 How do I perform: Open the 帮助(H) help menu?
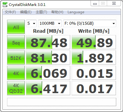57,12
